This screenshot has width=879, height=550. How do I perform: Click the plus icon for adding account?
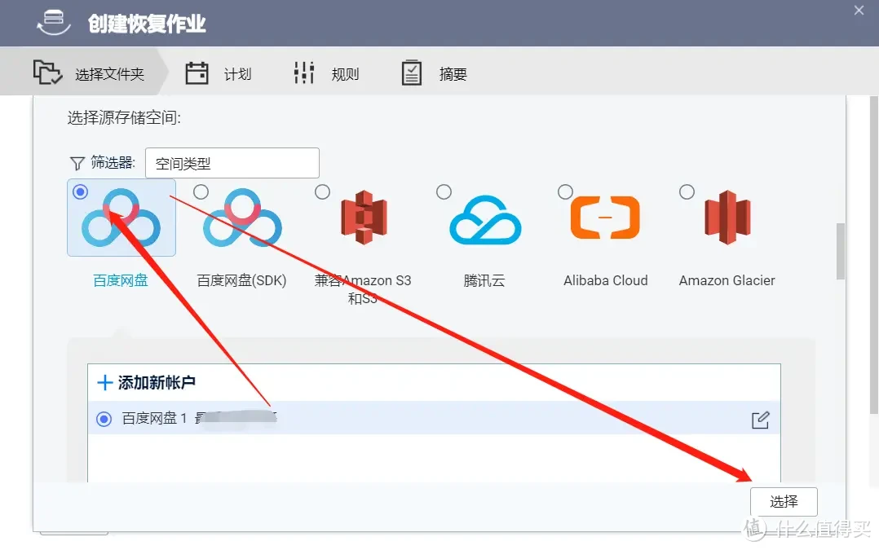tap(105, 382)
